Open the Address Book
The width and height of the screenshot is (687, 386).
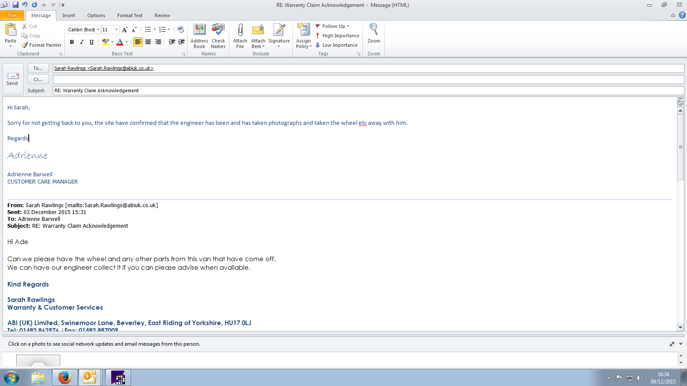tap(199, 31)
